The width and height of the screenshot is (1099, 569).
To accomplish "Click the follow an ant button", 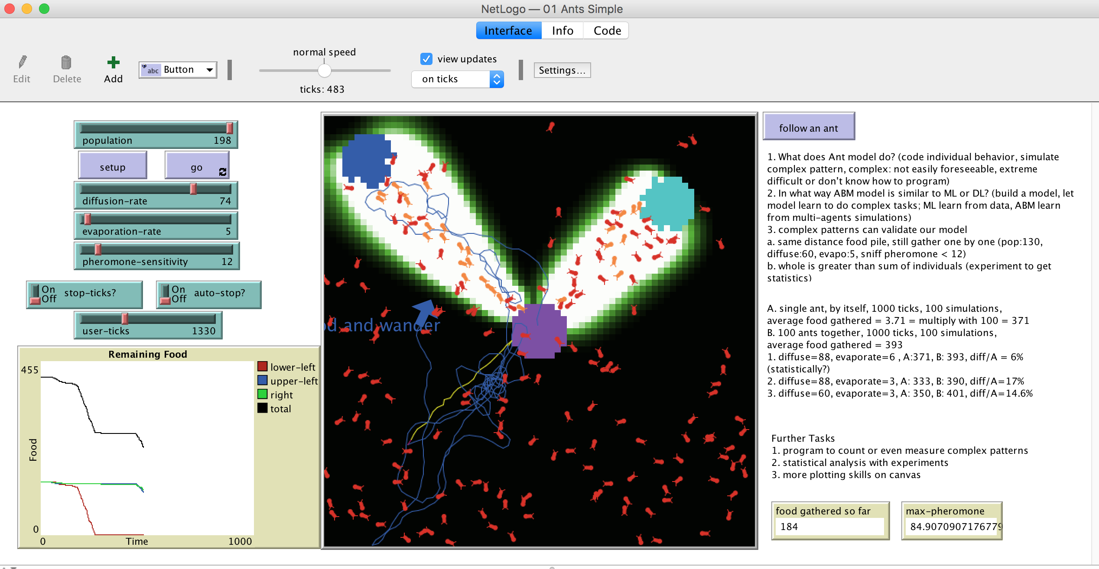I will pyautogui.click(x=808, y=127).
